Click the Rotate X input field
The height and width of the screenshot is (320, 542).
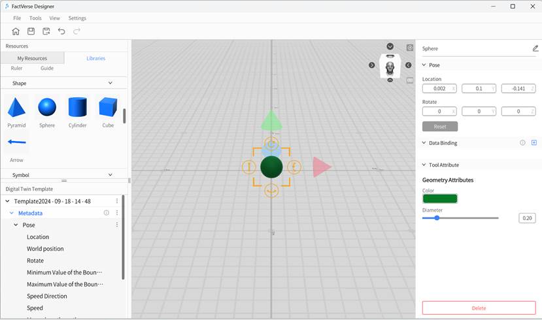coord(439,111)
